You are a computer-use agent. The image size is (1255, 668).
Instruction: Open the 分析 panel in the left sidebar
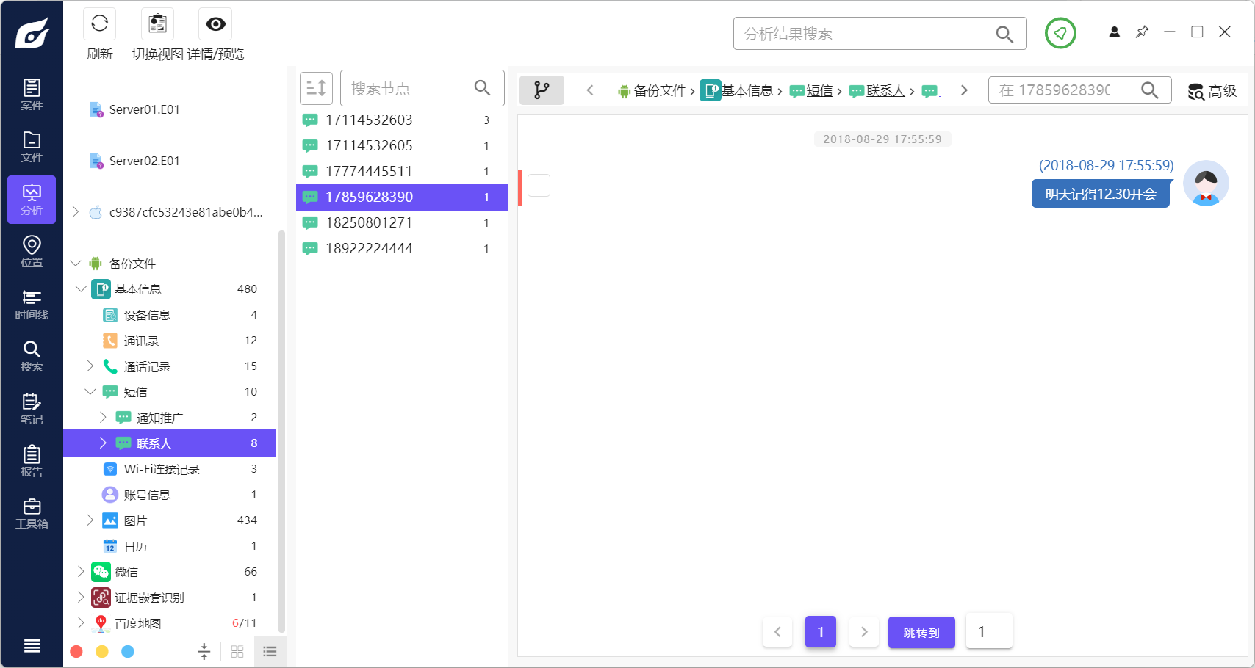point(32,199)
